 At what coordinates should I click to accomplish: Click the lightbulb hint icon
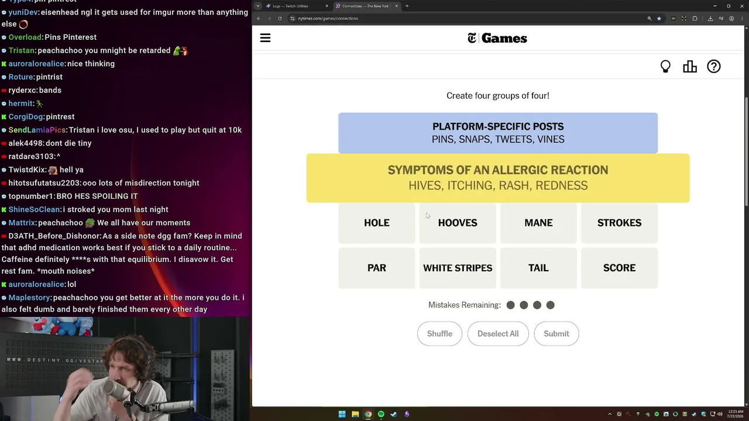pos(665,67)
